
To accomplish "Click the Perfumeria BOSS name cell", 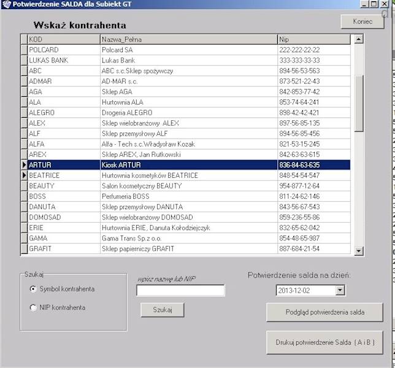I will [x=189, y=196].
